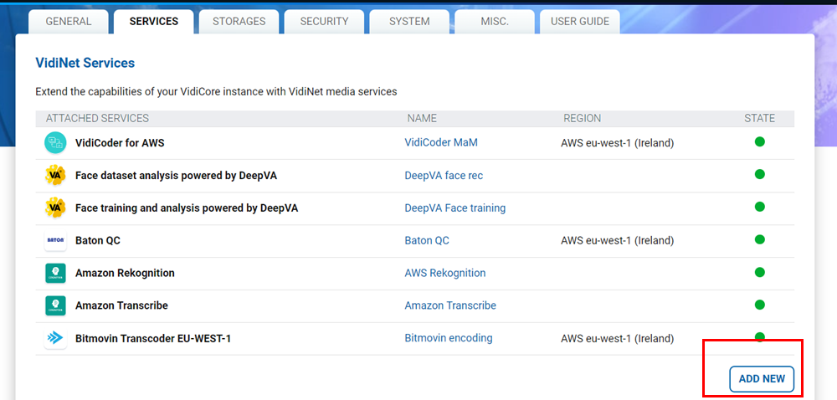Switch to the General tab
Screen dimensions: 837x400
69,22
